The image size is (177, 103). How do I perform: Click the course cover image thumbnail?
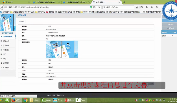62,49
